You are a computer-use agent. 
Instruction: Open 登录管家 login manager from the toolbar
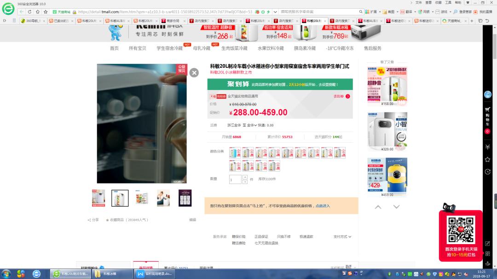pyautogui.click(x=464, y=12)
